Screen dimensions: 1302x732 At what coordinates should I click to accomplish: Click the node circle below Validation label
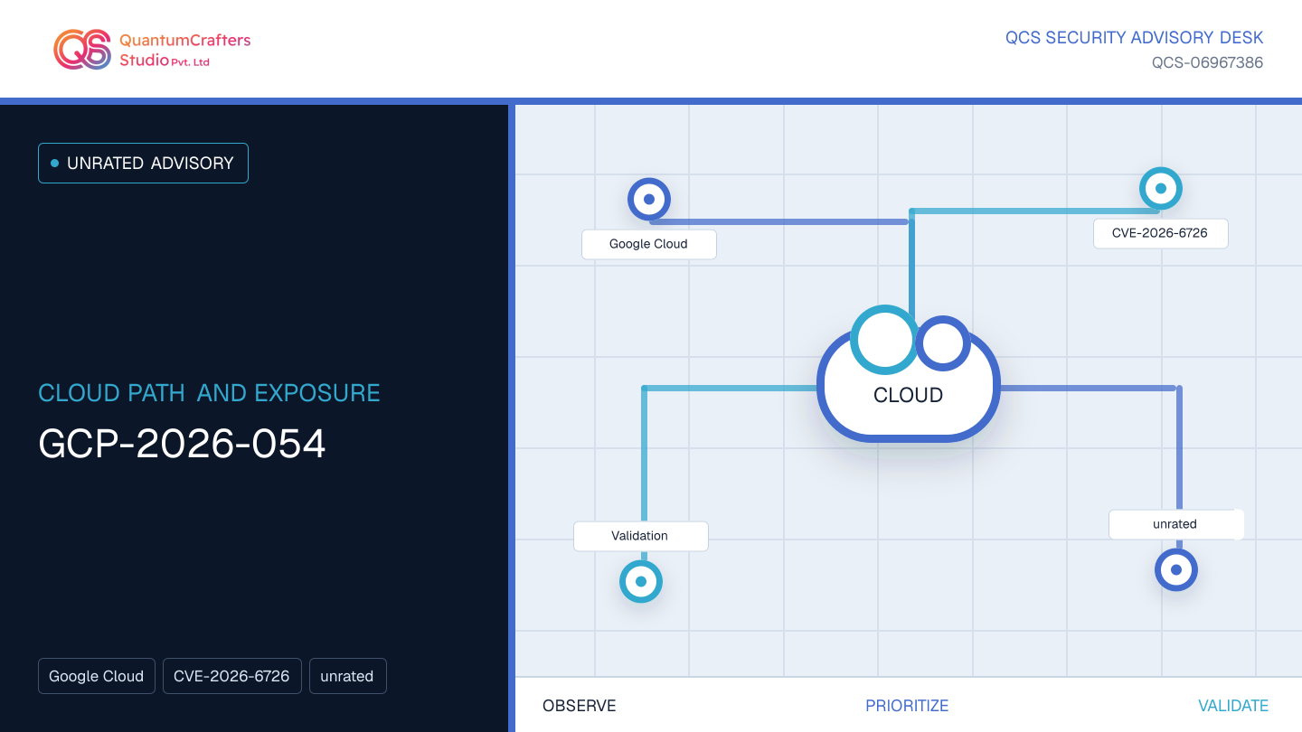coord(641,581)
